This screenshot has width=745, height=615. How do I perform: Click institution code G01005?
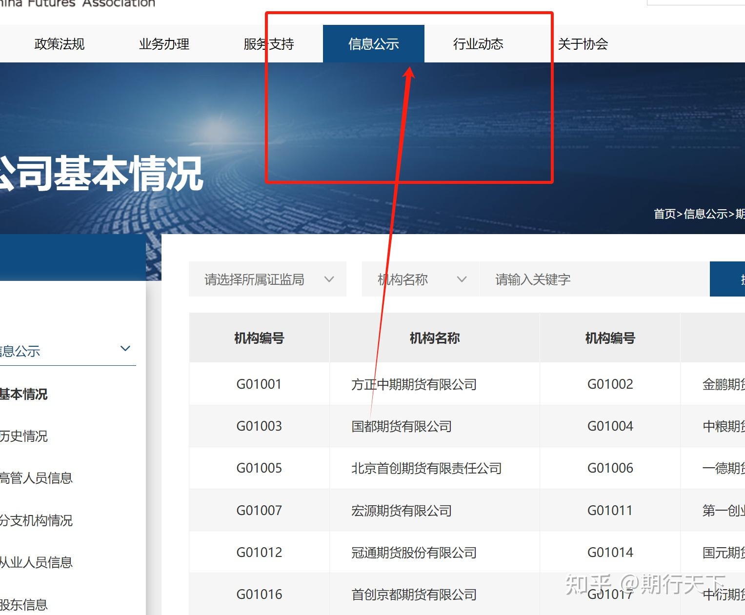pyautogui.click(x=259, y=468)
